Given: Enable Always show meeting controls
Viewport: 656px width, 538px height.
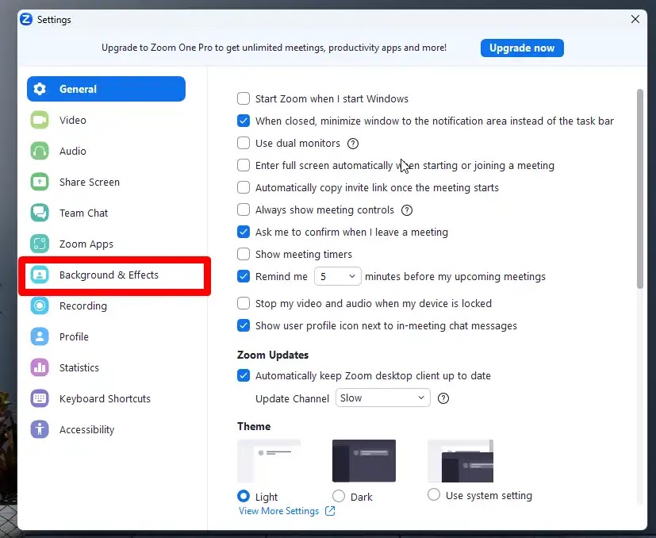Looking at the screenshot, I should point(244,209).
